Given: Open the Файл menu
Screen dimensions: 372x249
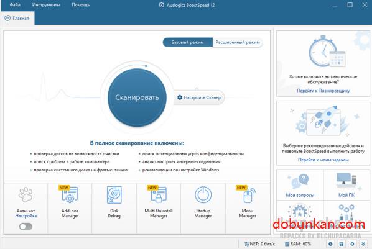Looking at the screenshot, I should click(15, 5).
